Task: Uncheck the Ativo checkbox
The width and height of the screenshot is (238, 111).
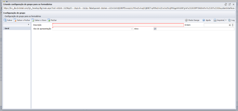Action: [155, 29]
